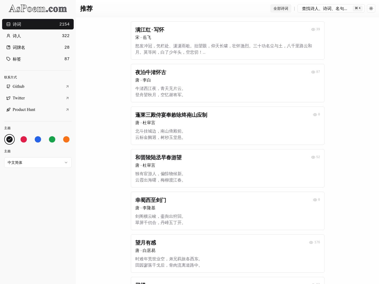Open the Product Hunt link

[38, 110]
